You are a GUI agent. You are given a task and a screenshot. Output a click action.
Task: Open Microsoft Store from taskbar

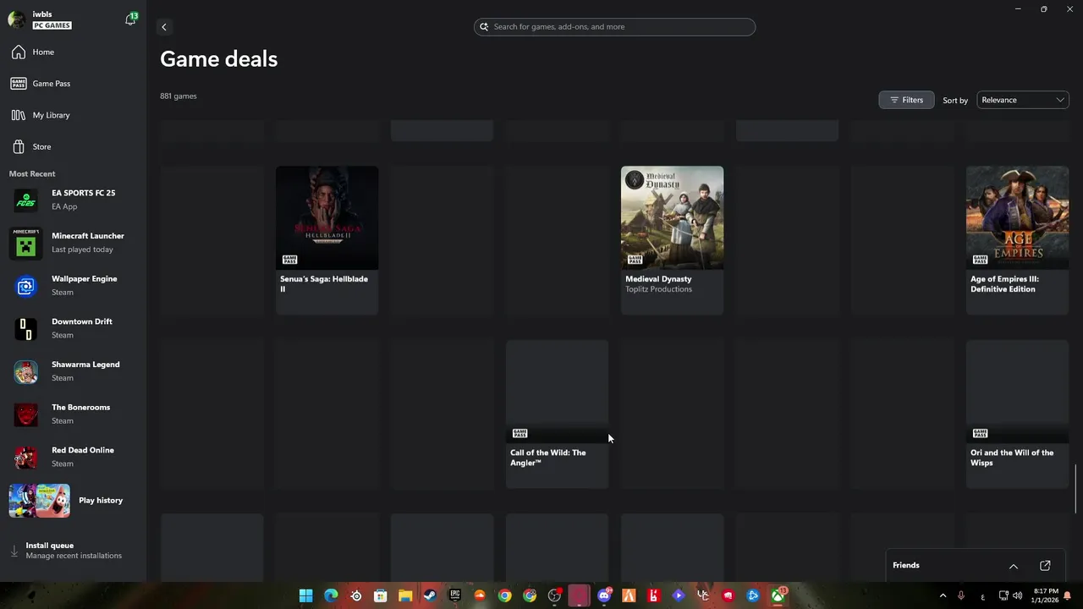click(381, 596)
